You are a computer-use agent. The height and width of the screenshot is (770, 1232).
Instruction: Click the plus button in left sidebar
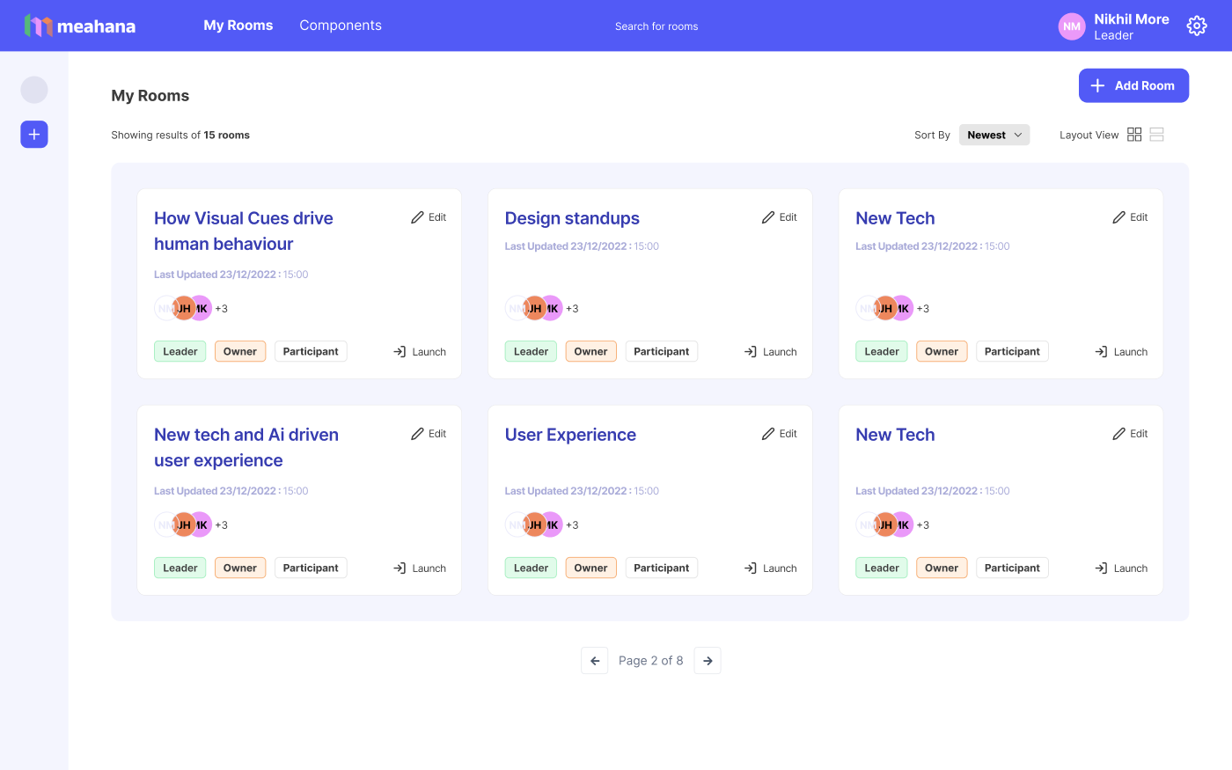(34, 135)
